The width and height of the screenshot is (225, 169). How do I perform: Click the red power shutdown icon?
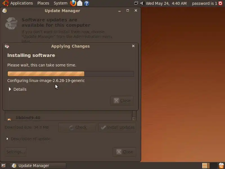point(220,3)
